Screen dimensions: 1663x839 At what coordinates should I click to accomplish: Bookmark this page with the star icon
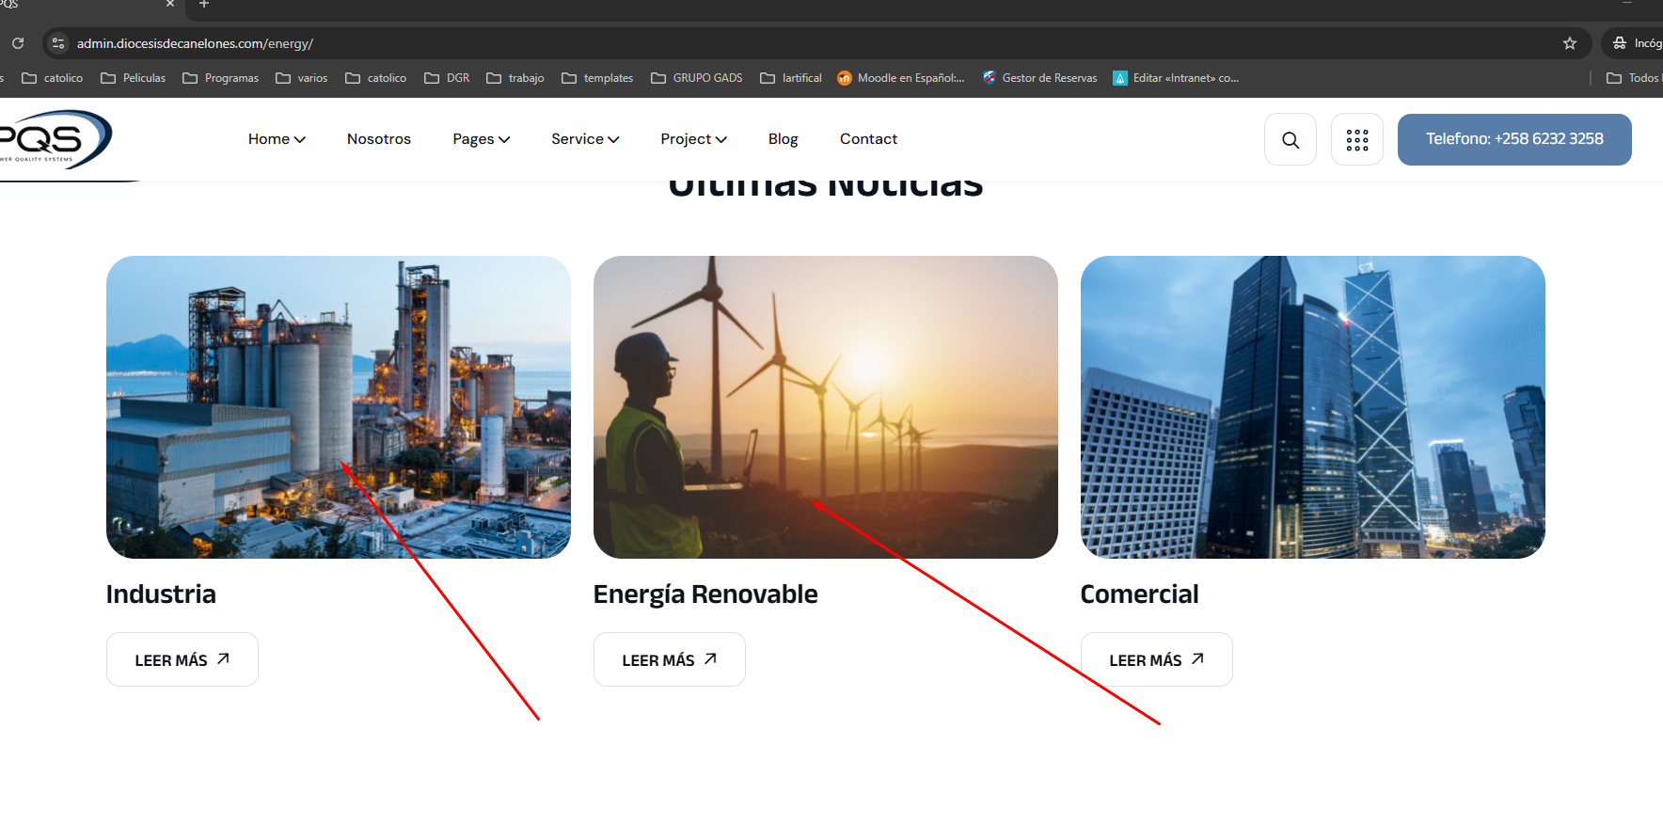[1570, 43]
